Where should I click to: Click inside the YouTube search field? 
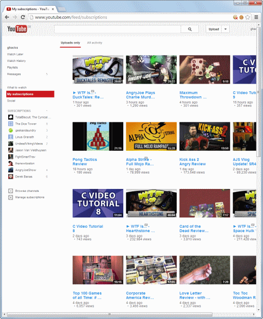(x=118, y=29)
